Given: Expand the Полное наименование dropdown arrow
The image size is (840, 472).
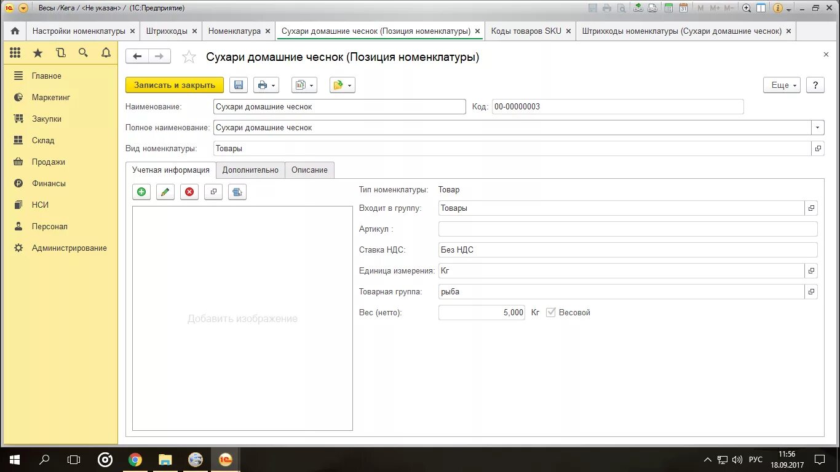Looking at the screenshot, I should (818, 127).
